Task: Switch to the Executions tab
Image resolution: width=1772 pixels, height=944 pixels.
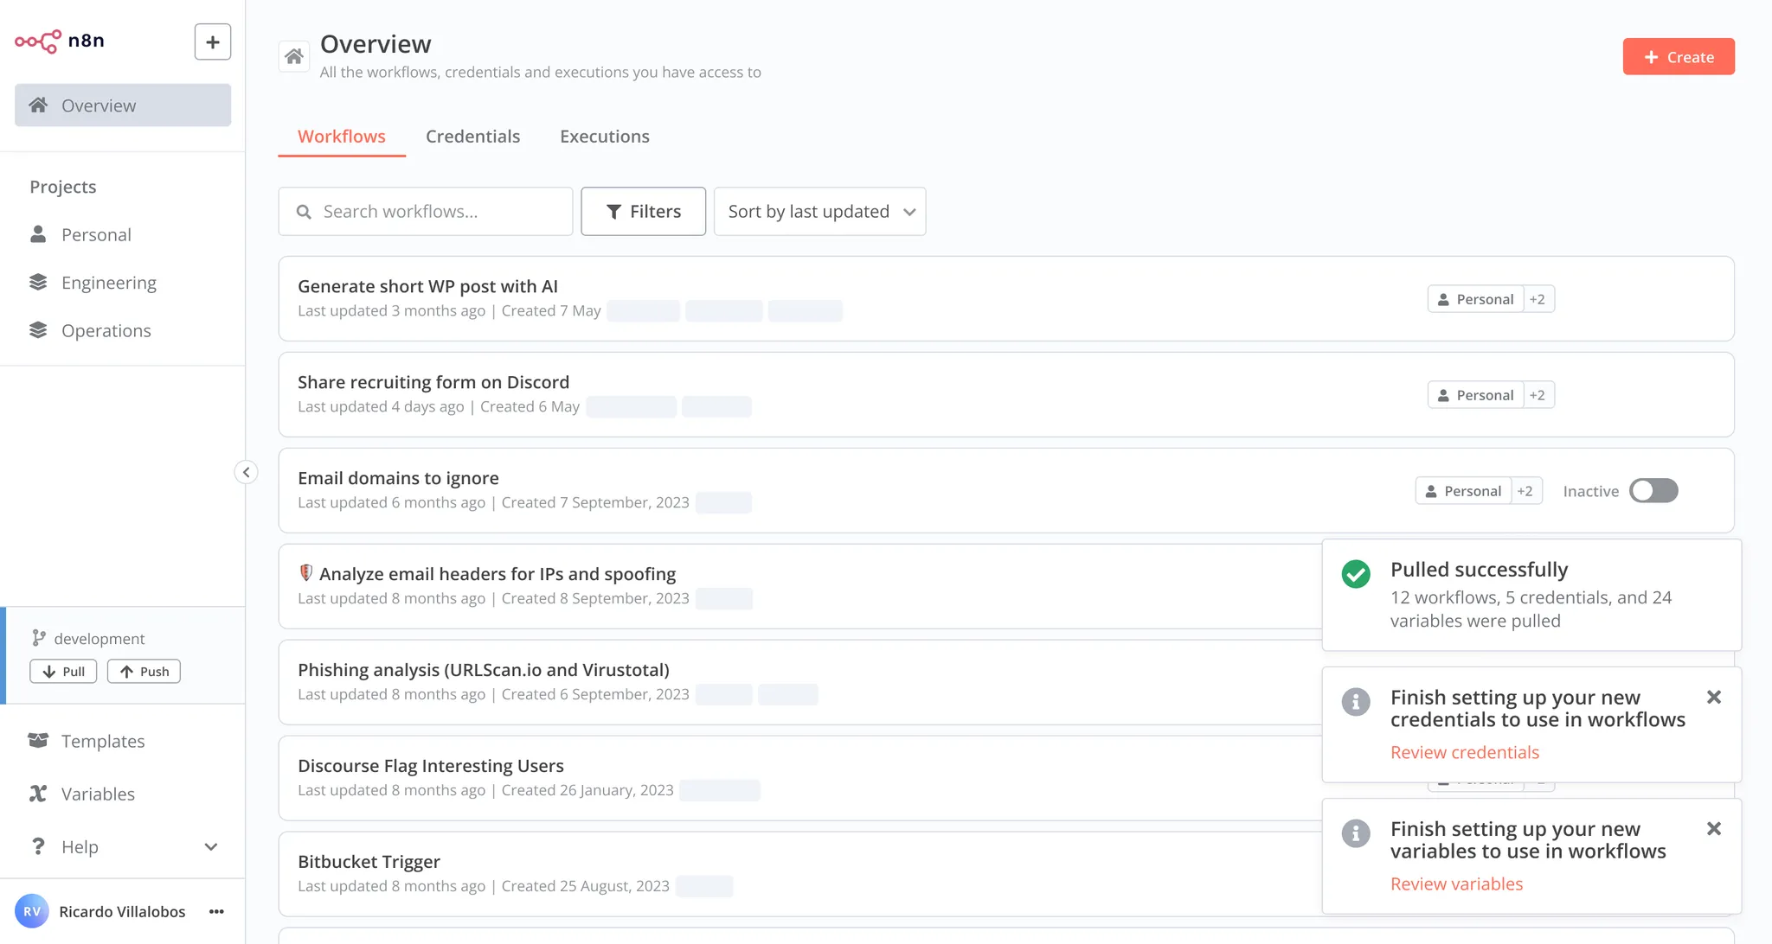Action: (x=604, y=136)
